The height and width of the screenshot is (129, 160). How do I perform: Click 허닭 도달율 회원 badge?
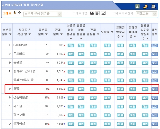107,89
